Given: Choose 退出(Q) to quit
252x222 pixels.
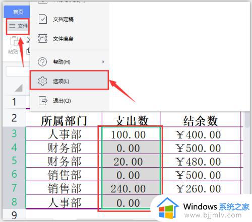Looking at the screenshot, I should click(70, 101).
